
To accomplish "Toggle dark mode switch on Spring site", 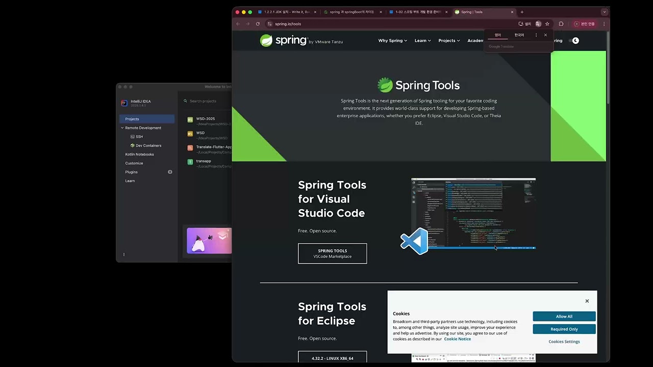I will click(x=574, y=41).
